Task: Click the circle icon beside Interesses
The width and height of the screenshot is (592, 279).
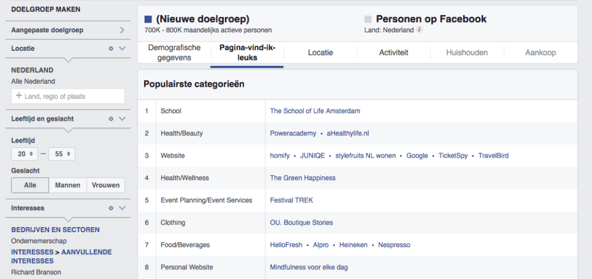Action: point(111,208)
